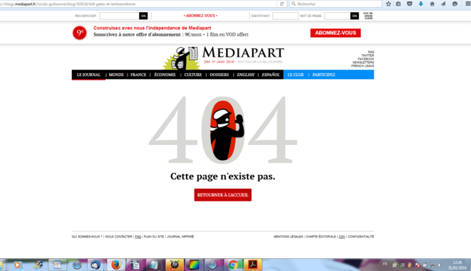Click the browser URL address bar
Image resolution: width=471 pixels, height=271 pixels.
(138, 4)
